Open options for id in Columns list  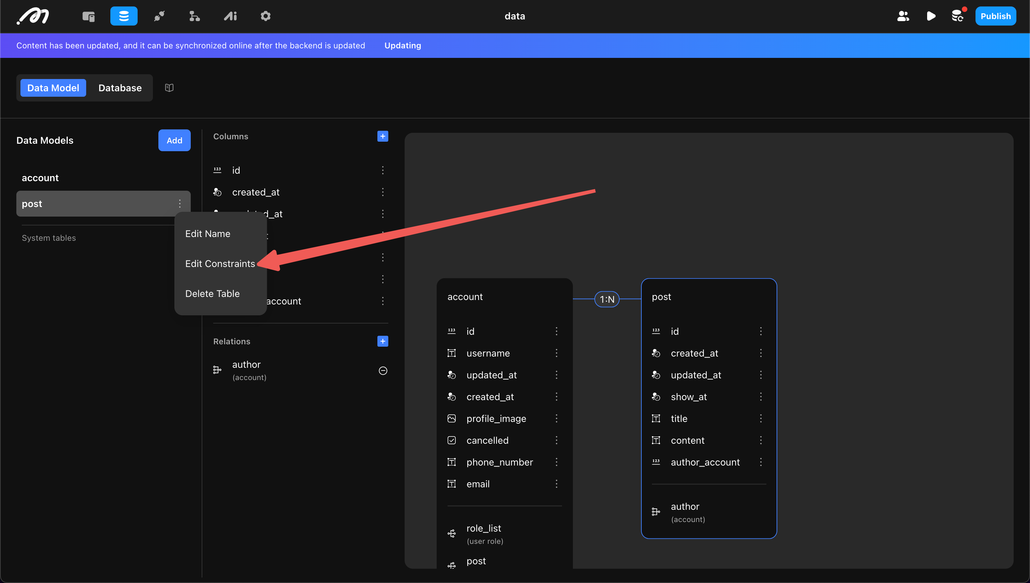click(x=383, y=170)
